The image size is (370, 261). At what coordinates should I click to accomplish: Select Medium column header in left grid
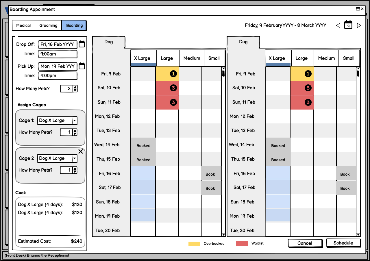pyautogui.click(x=192, y=58)
